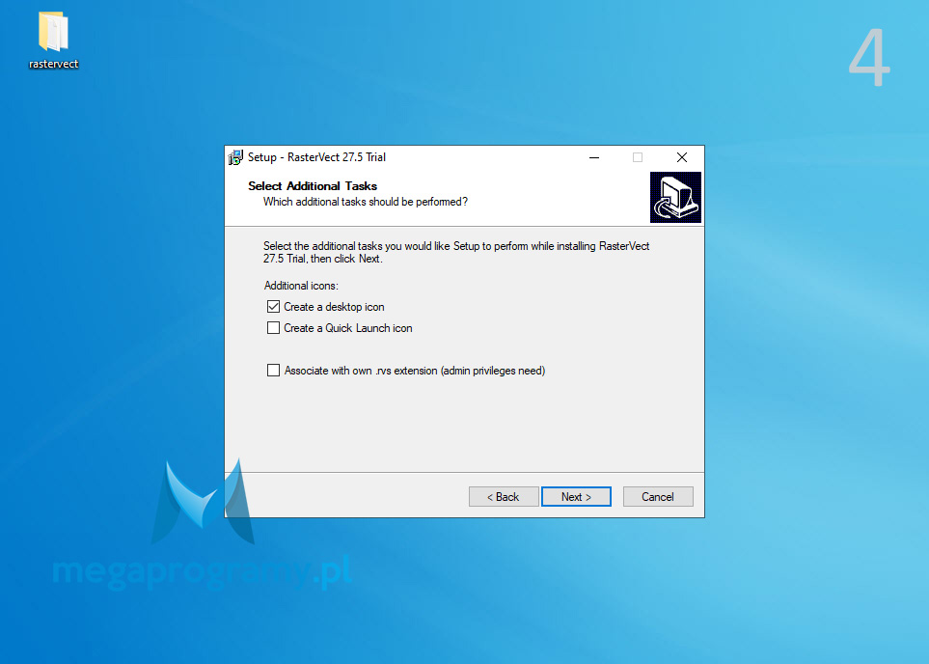The image size is (929, 664).
Task: Click the 'Setup - RasterVect 27.5 Trial' title
Action: click(316, 157)
